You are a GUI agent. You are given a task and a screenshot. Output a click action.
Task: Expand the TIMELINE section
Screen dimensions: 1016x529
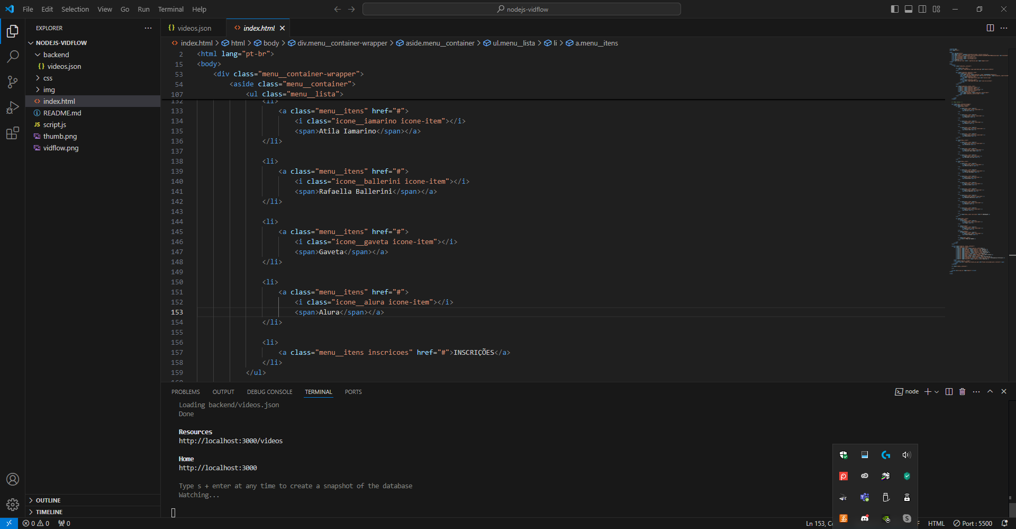point(93,512)
